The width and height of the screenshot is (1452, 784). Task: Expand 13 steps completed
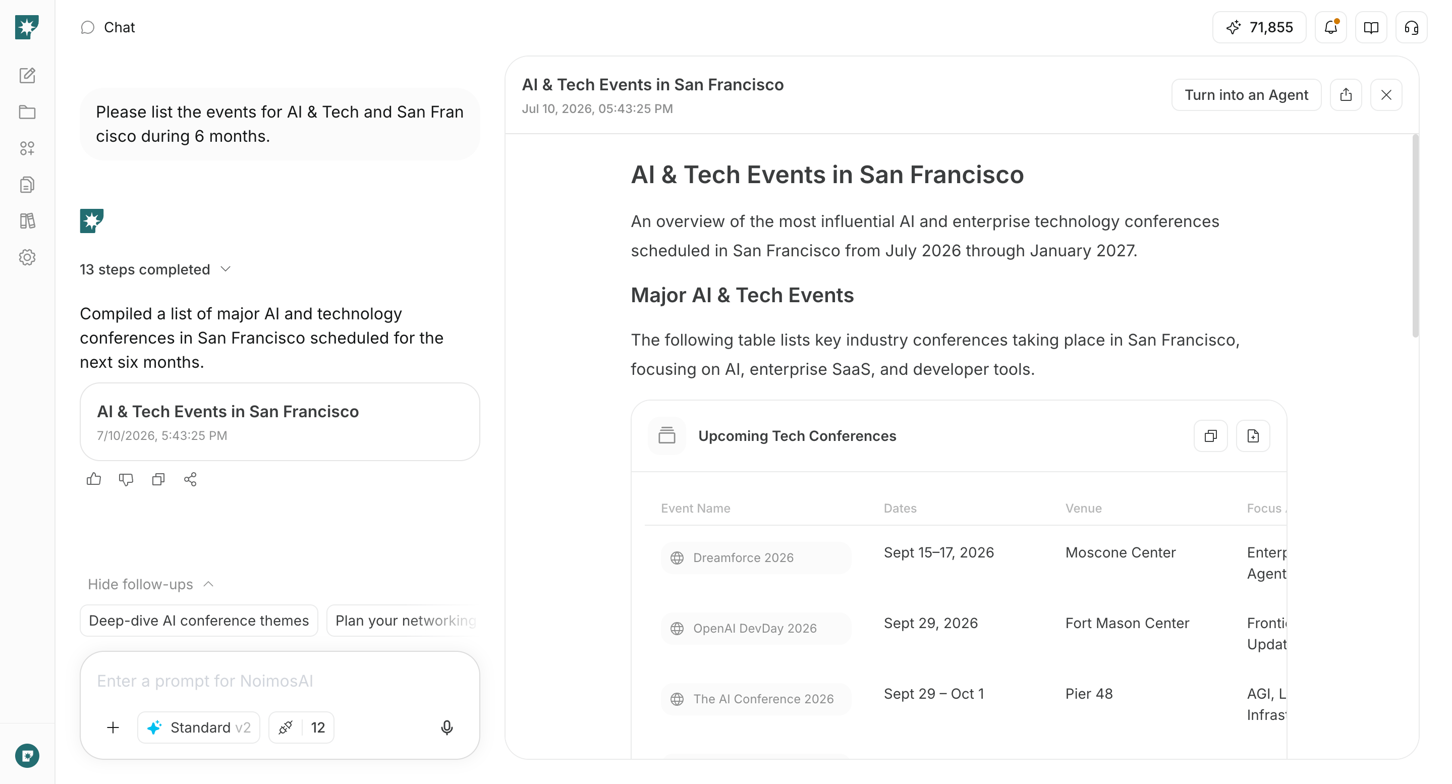155,269
